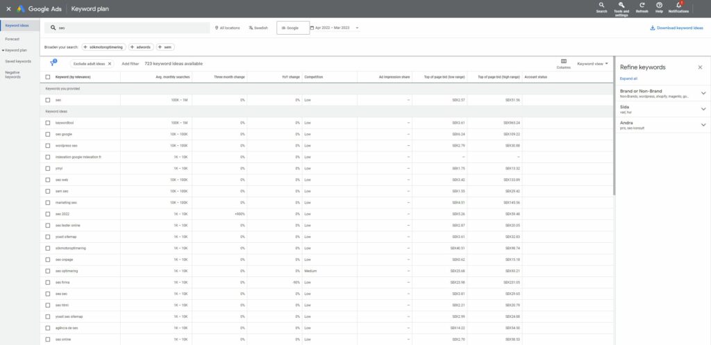Click the sökmotoroptimering keyword row text
The height and width of the screenshot is (345, 711).
71,248
